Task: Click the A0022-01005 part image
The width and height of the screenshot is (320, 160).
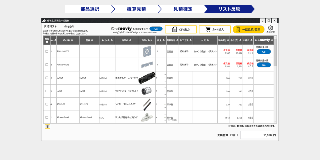Action: coord(147,51)
